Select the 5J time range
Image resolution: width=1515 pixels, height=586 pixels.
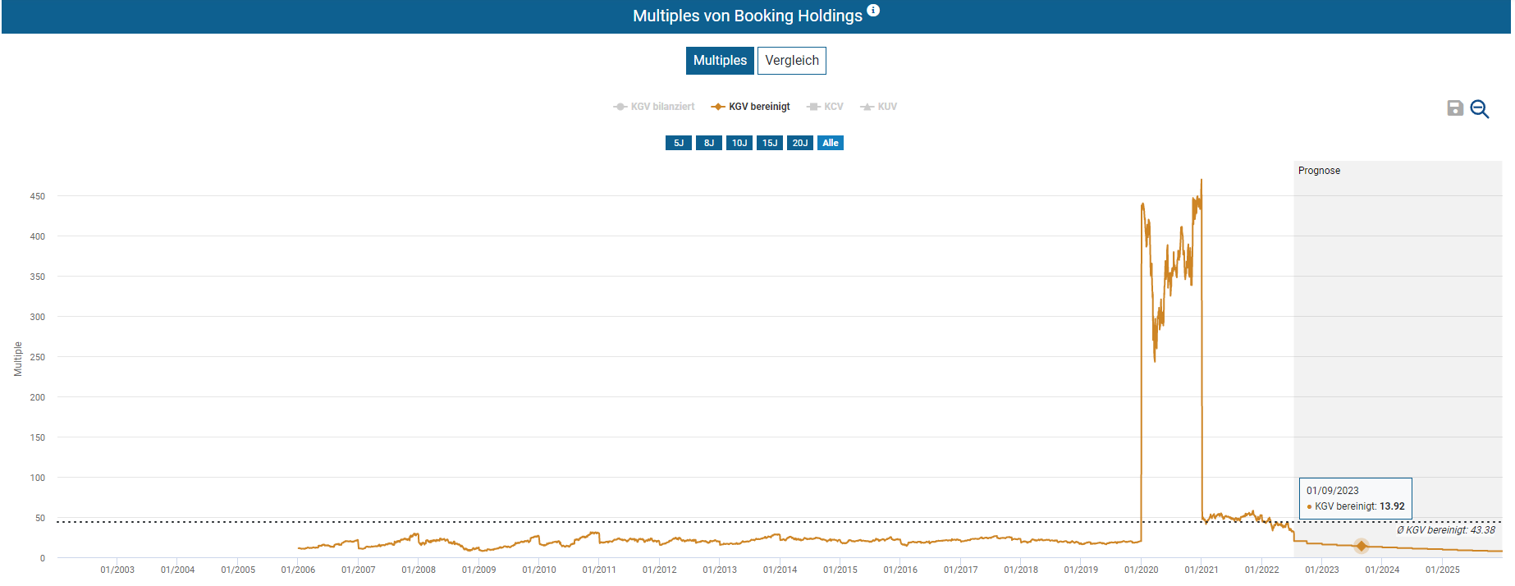(x=679, y=143)
